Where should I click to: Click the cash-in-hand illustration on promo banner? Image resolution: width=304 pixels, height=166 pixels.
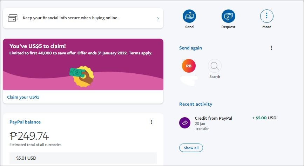(x=82, y=76)
